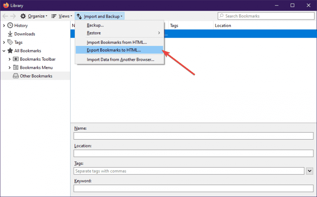The image size is (317, 197).
Task: Open the Views dropdown menu
Action: tap(62, 16)
